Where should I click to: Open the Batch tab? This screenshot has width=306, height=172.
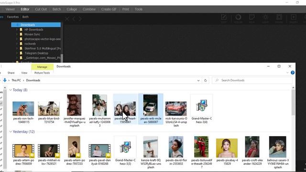point(56,9)
